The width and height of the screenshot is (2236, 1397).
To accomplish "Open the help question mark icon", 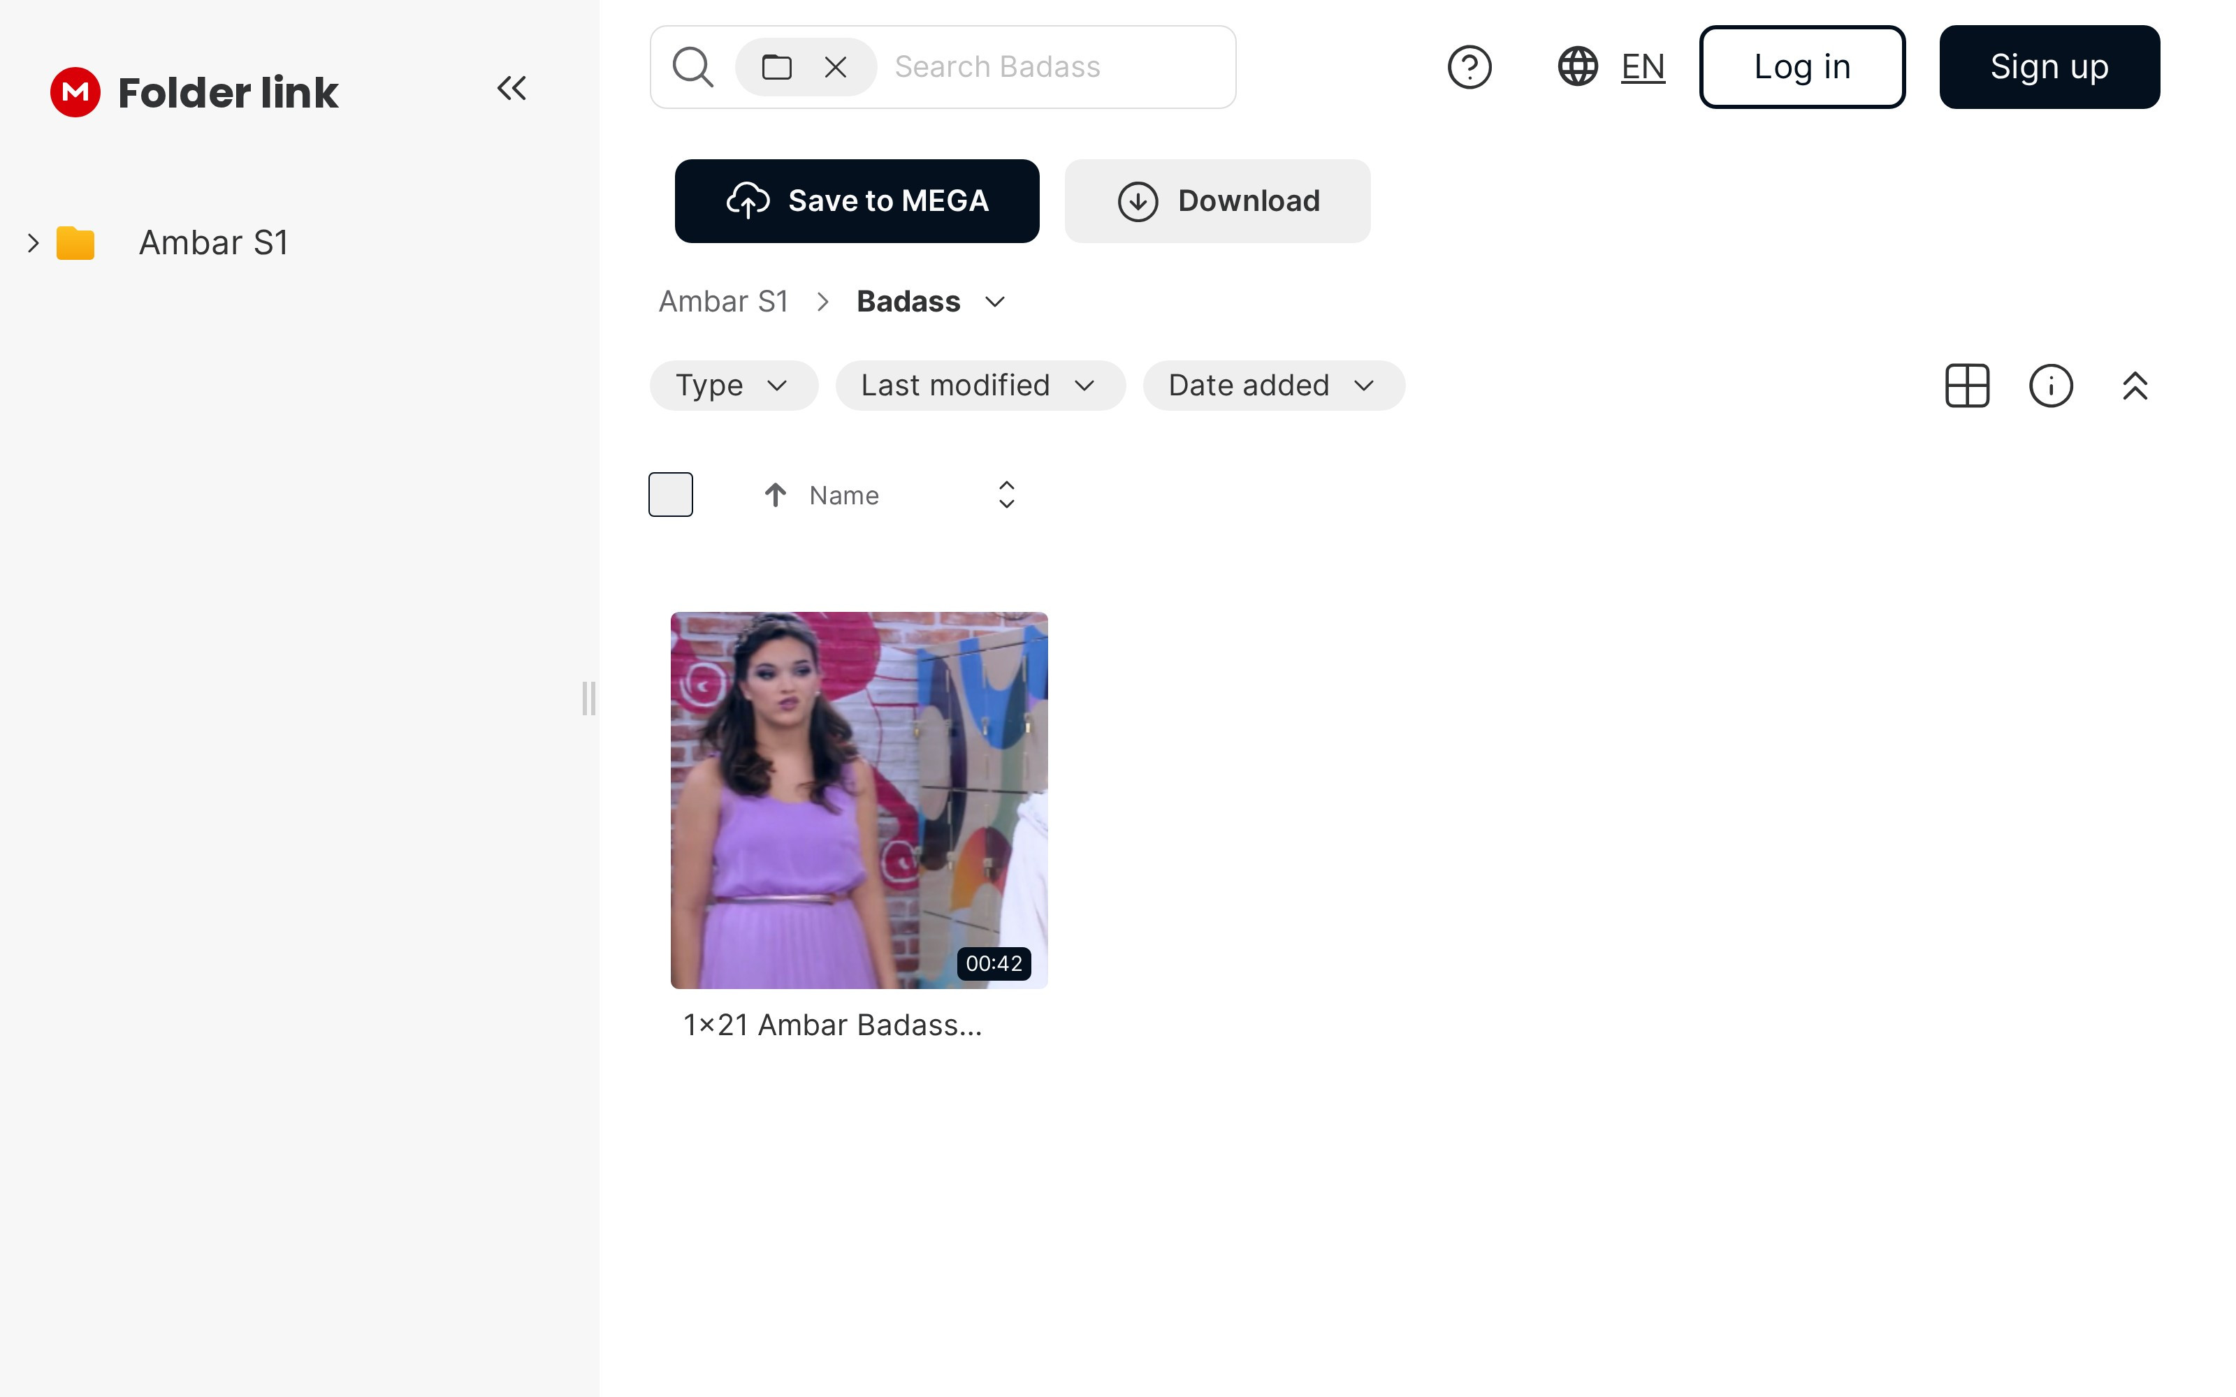I will click(1469, 66).
